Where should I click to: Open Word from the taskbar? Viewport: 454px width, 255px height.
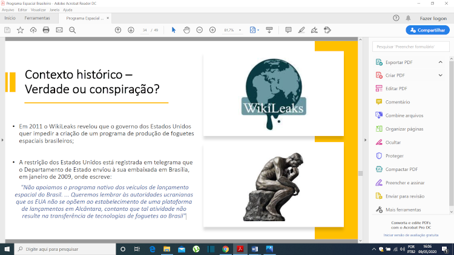[x=255, y=249]
